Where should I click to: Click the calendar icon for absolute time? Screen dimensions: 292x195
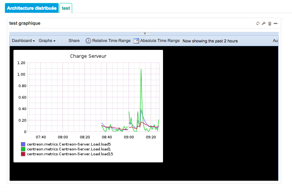tap(136, 41)
